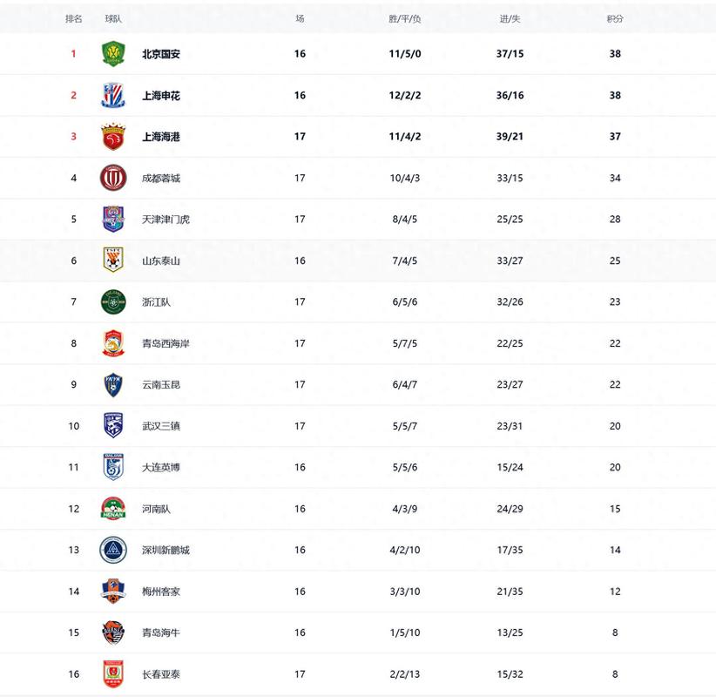Image resolution: width=716 pixels, height=697 pixels.
Task: Click the 天津津门虎 team logo
Action: [x=112, y=219]
